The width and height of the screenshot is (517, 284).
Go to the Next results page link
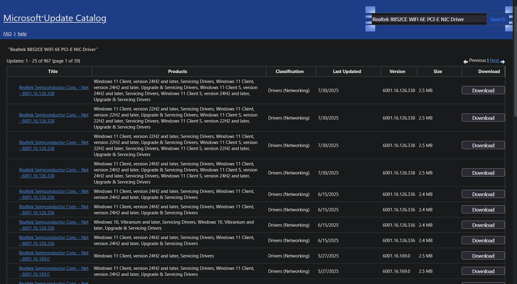point(494,60)
